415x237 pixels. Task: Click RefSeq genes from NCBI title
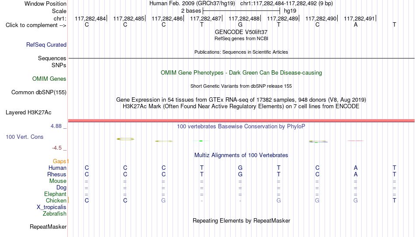pyautogui.click(x=241, y=38)
